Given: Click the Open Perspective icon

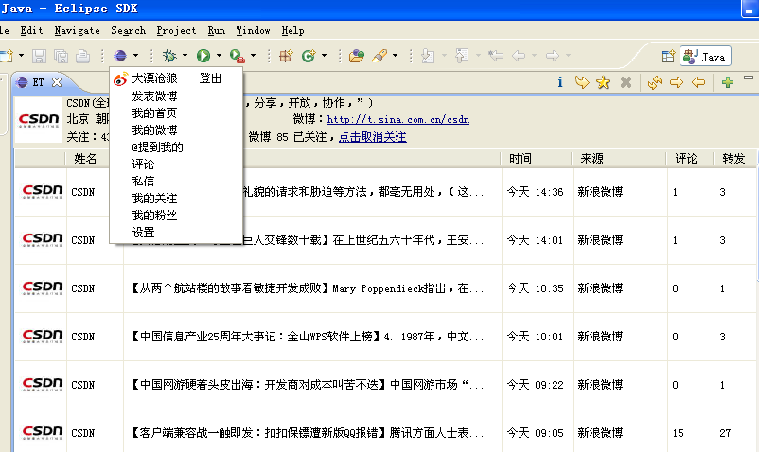Looking at the screenshot, I should (x=668, y=57).
